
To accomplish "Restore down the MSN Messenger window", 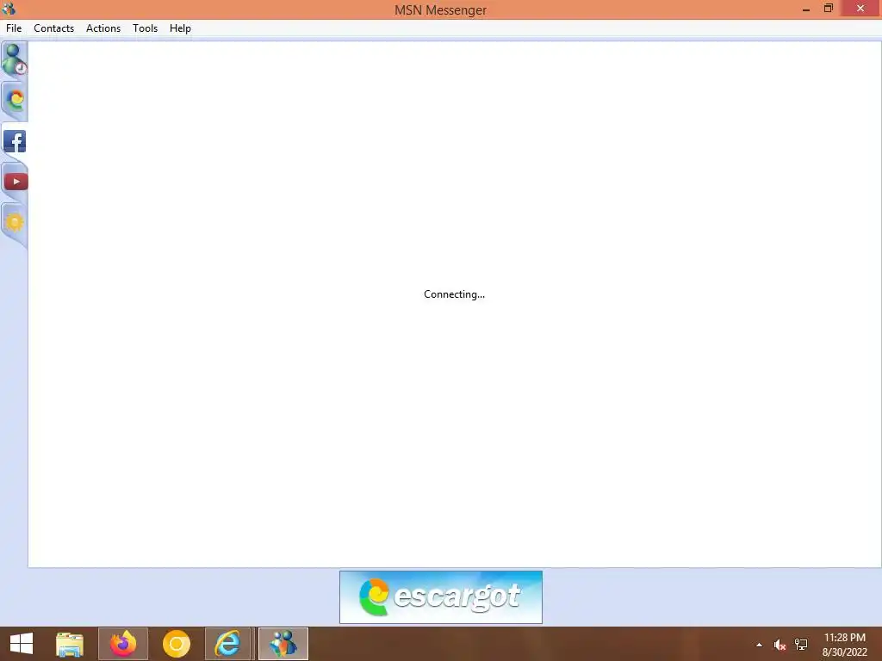I will [829, 9].
